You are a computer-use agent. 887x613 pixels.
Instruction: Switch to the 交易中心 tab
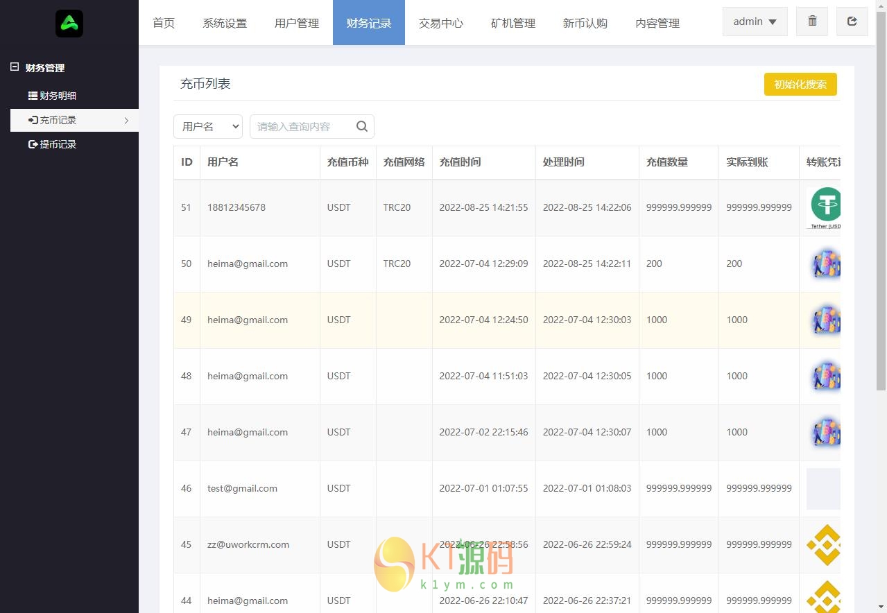441,23
